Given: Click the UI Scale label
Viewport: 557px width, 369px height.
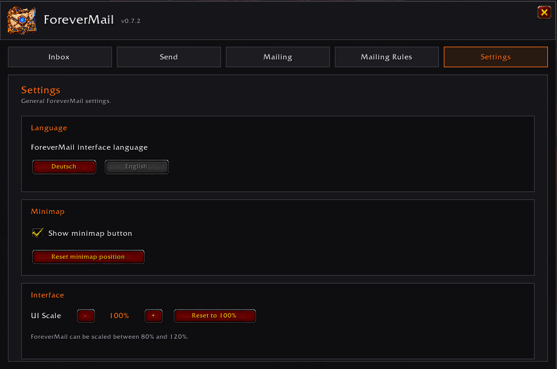Looking at the screenshot, I should pyautogui.click(x=46, y=316).
